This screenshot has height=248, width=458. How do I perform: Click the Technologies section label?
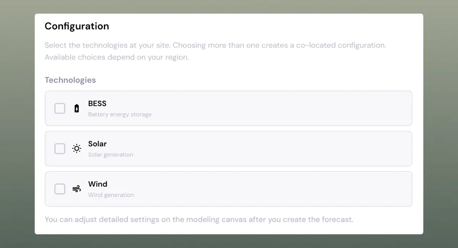pyautogui.click(x=70, y=80)
